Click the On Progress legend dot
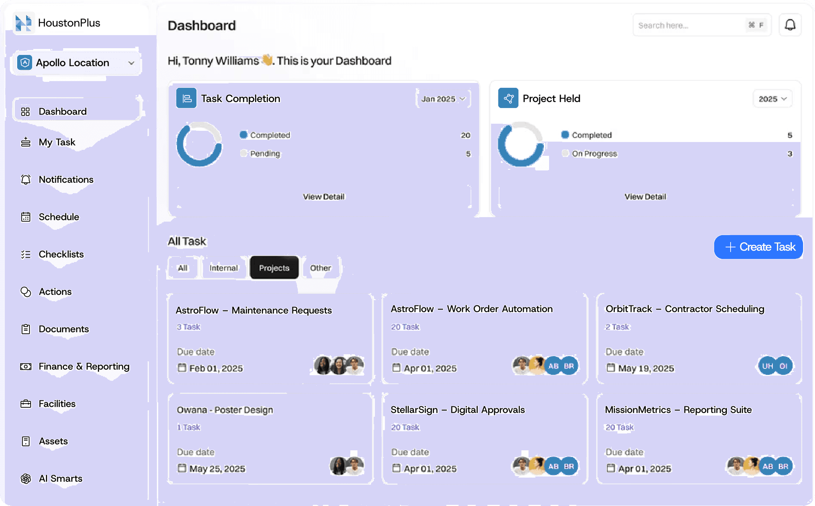Screen dimensions: 815x506 tap(565, 153)
